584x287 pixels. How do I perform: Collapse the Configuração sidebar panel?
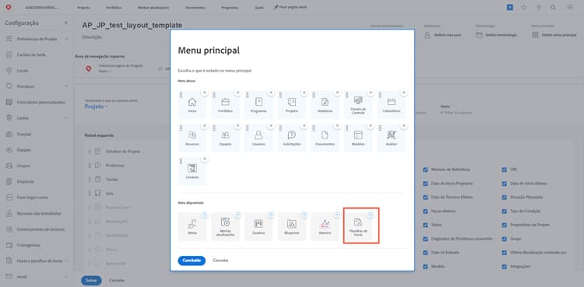coord(66,23)
